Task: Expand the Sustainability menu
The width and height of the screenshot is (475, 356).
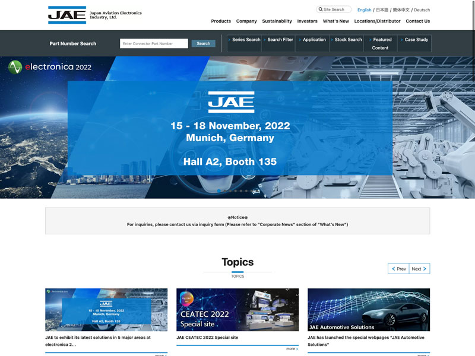Action: pos(277,21)
